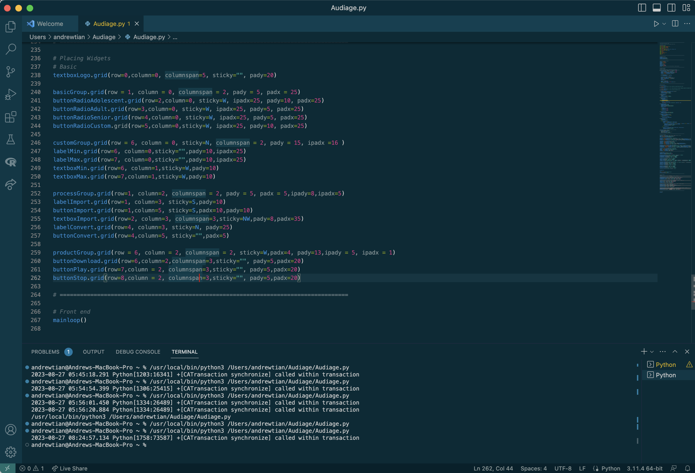Open the Extensions marketplace icon
Screen dimensions: 695x473
pyautogui.click(x=11, y=117)
